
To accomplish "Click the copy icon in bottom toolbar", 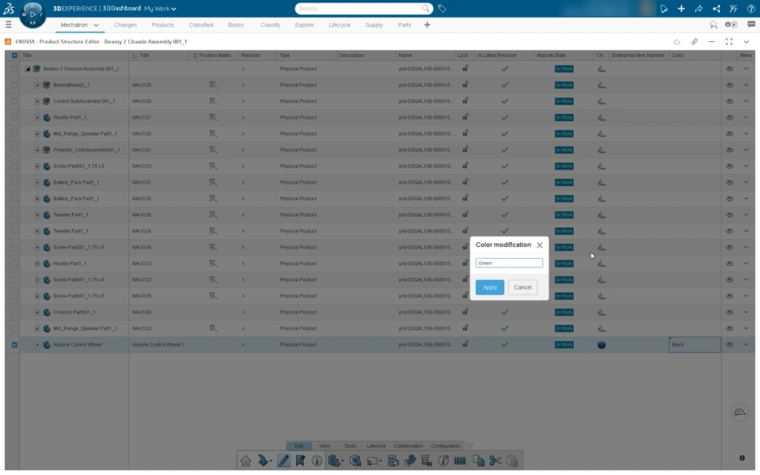I will 478,461.
